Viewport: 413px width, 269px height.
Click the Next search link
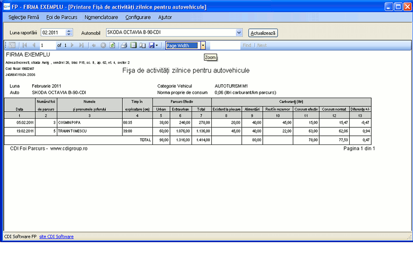click(x=262, y=45)
